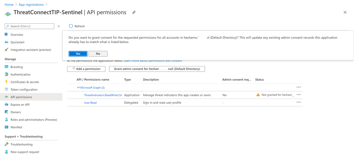Open Learn more about permissions link
Image resolution: width=359 pixels, height=164 pixels.
pyautogui.click(x=153, y=61)
